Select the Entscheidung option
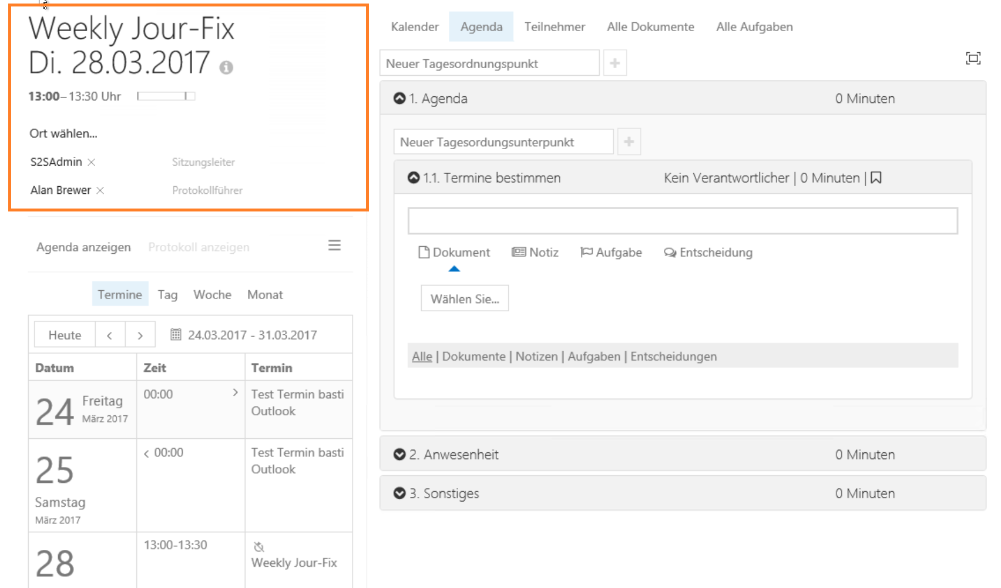This screenshot has width=1001, height=588. point(708,253)
